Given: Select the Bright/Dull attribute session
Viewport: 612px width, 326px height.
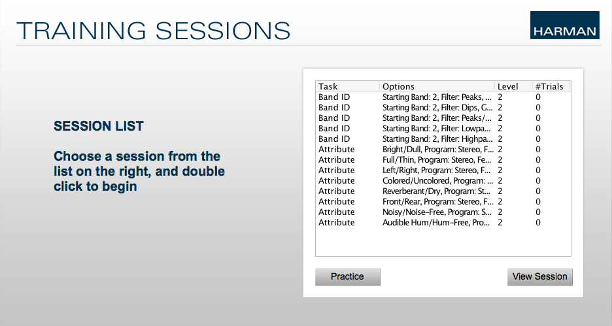Looking at the screenshot, I should pyautogui.click(x=443, y=150).
